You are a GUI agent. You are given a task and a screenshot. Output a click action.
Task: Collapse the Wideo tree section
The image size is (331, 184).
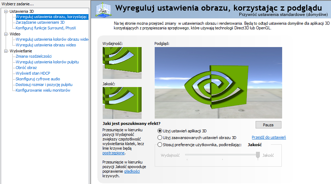(x=6, y=34)
